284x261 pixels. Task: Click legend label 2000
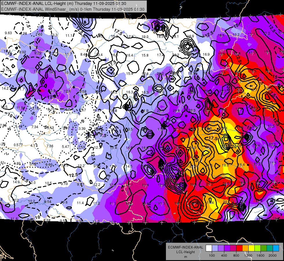click(x=273, y=255)
